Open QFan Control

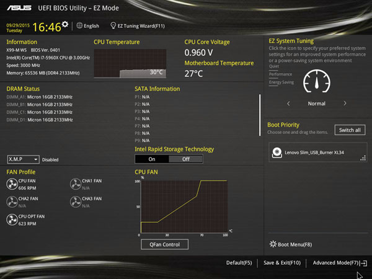click(165, 244)
